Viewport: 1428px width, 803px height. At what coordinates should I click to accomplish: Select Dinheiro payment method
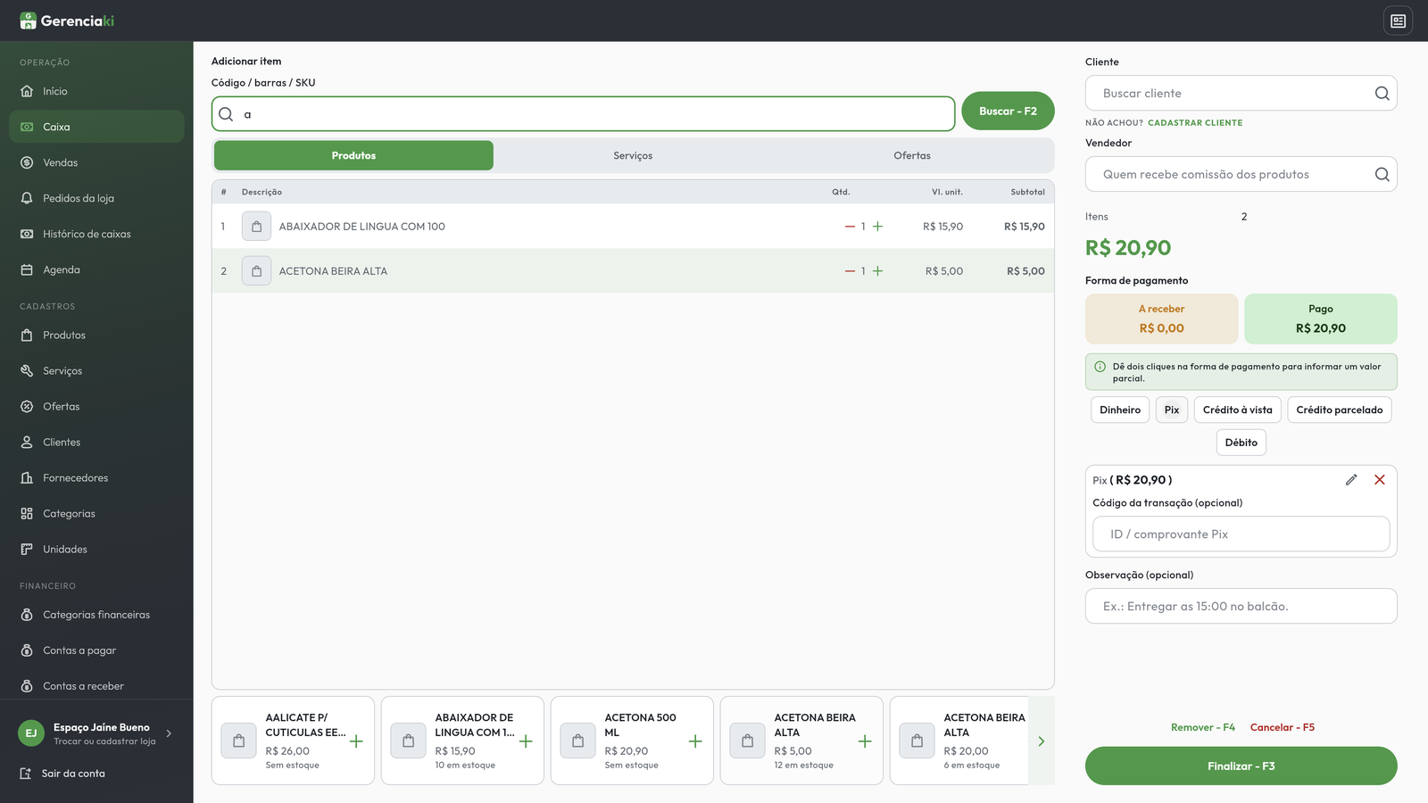[x=1120, y=410]
